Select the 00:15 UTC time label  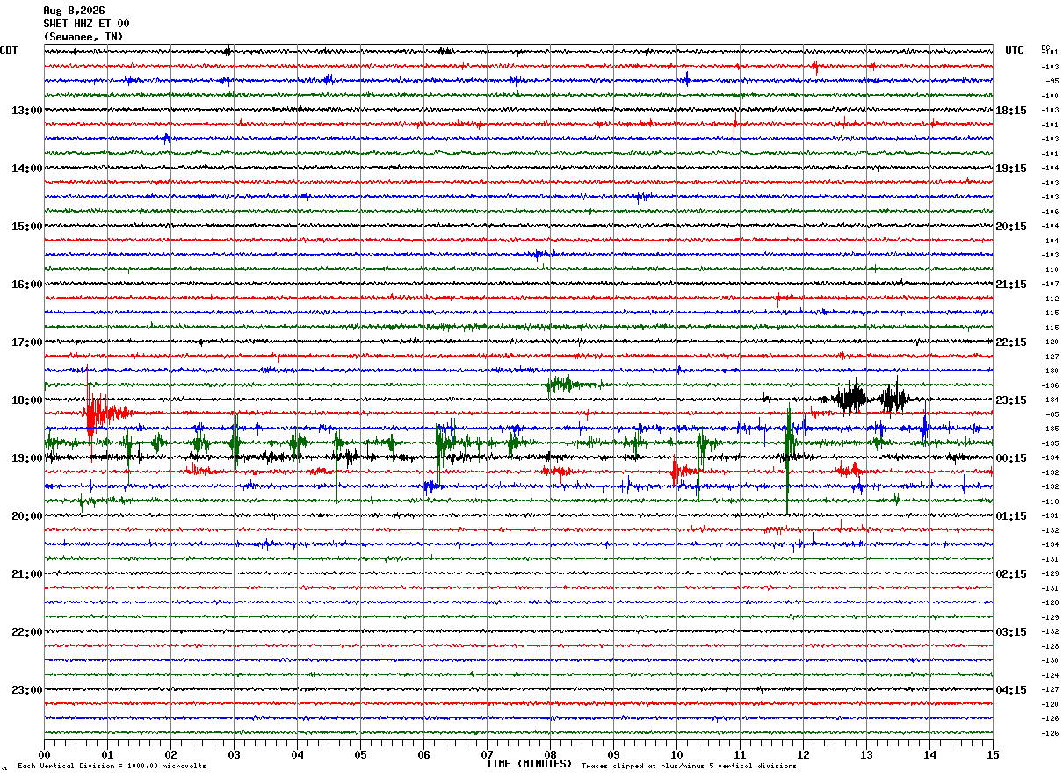1011,458
